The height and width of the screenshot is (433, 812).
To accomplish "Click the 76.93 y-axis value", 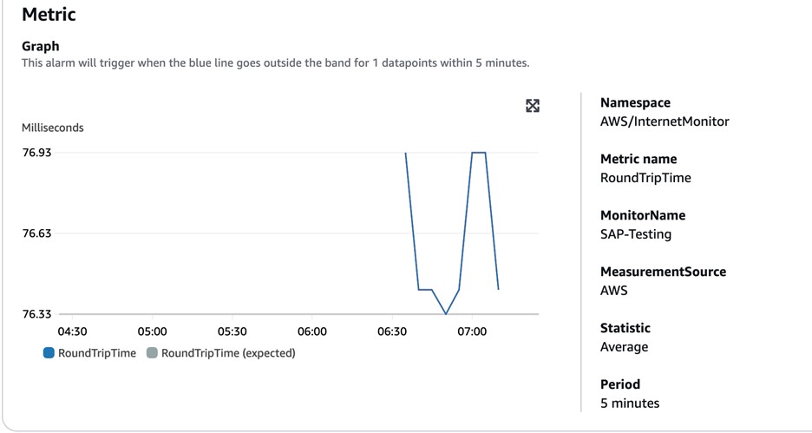I will pos(36,153).
